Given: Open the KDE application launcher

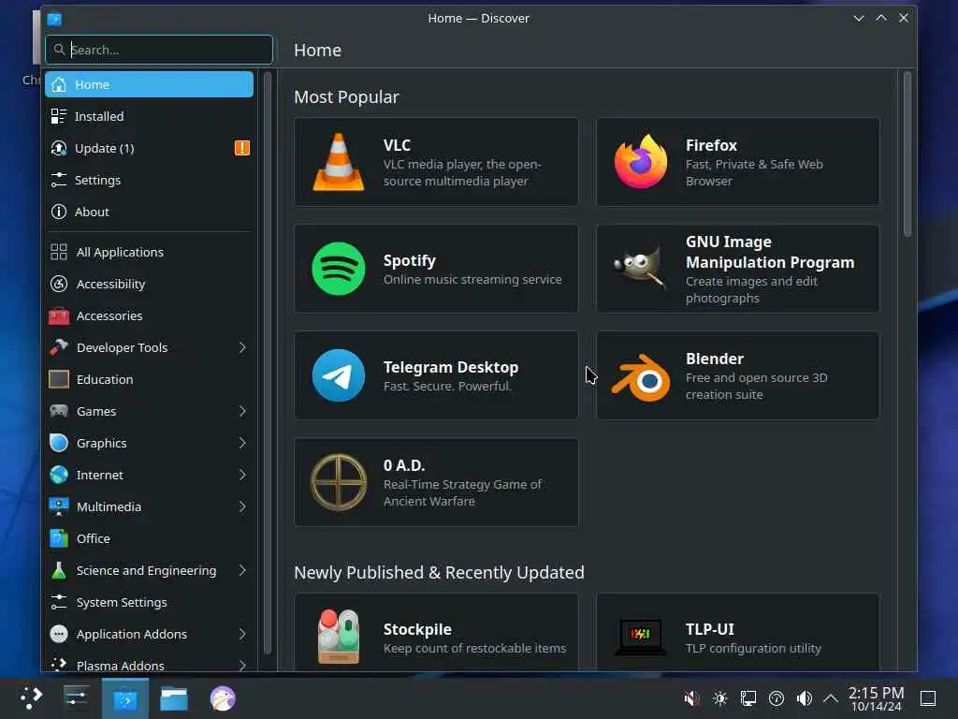Looking at the screenshot, I should (x=30, y=698).
